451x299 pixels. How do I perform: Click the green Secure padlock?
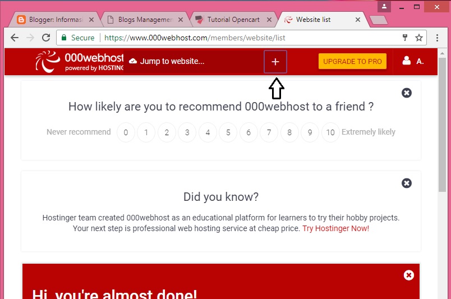pyautogui.click(x=64, y=38)
